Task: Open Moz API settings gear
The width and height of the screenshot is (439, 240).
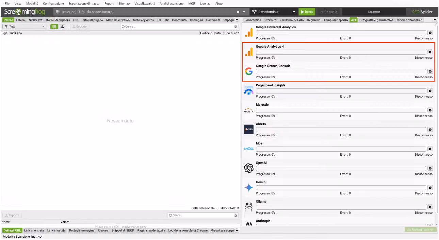Action: (x=430, y=149)
